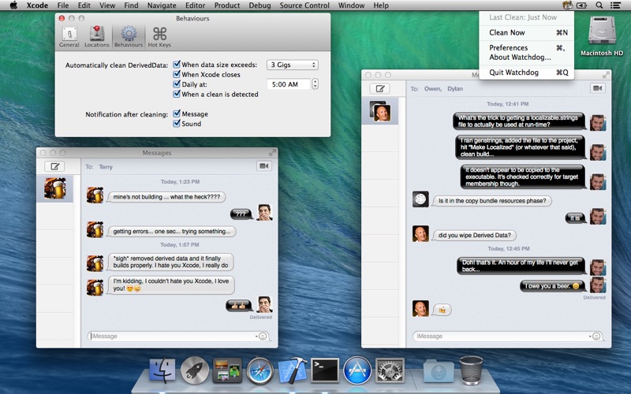Choose Preferences in Watchdog menu
Screen dimensions: 631x394
click(x=526, y=47)
